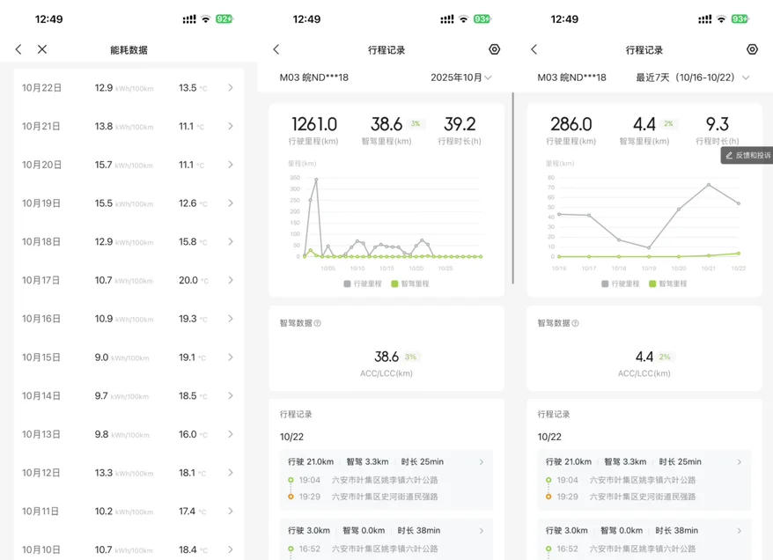The image size is (773, 560).
Task: Toggle 智驾里程 legend in the 7-day chart
Action: pos(667,284)
